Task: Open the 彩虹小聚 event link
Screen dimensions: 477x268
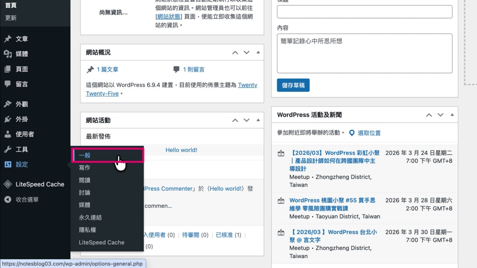Action: point(334,161)
